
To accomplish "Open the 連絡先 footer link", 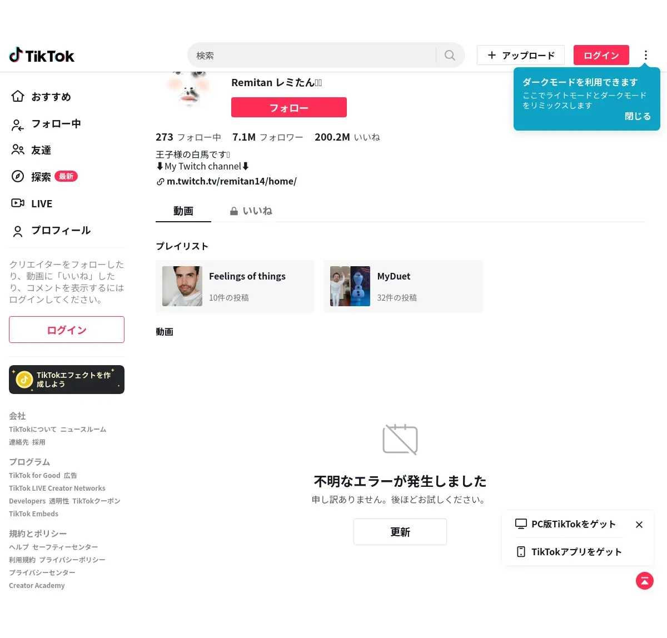I will (19, 442).
